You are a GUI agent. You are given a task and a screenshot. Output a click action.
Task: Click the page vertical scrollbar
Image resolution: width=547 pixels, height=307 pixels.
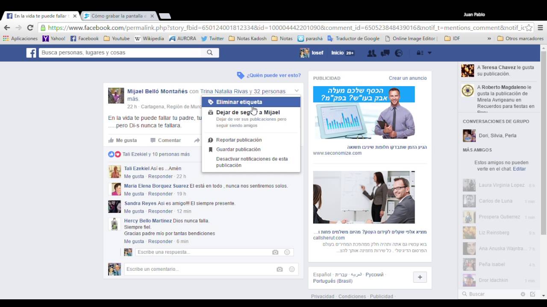[x=544, y=143]
